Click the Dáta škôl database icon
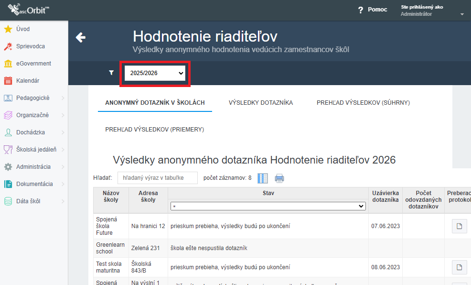The image size is (471, 285). (8, 201)
